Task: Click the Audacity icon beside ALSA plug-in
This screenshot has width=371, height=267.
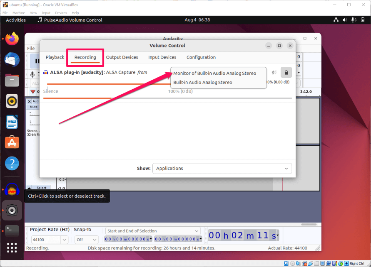Action: [x=46, y=72]
